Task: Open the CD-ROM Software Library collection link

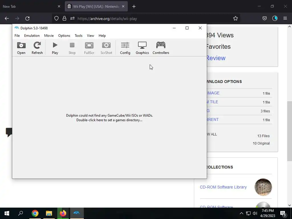Action: (223, 187)
